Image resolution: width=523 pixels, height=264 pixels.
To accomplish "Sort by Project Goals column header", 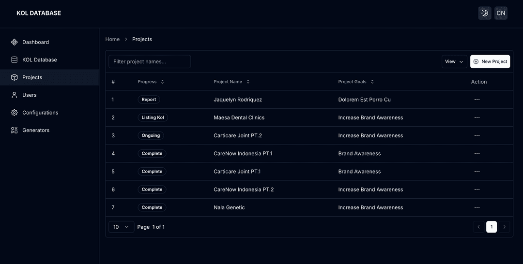I will (x=356, y=82).
